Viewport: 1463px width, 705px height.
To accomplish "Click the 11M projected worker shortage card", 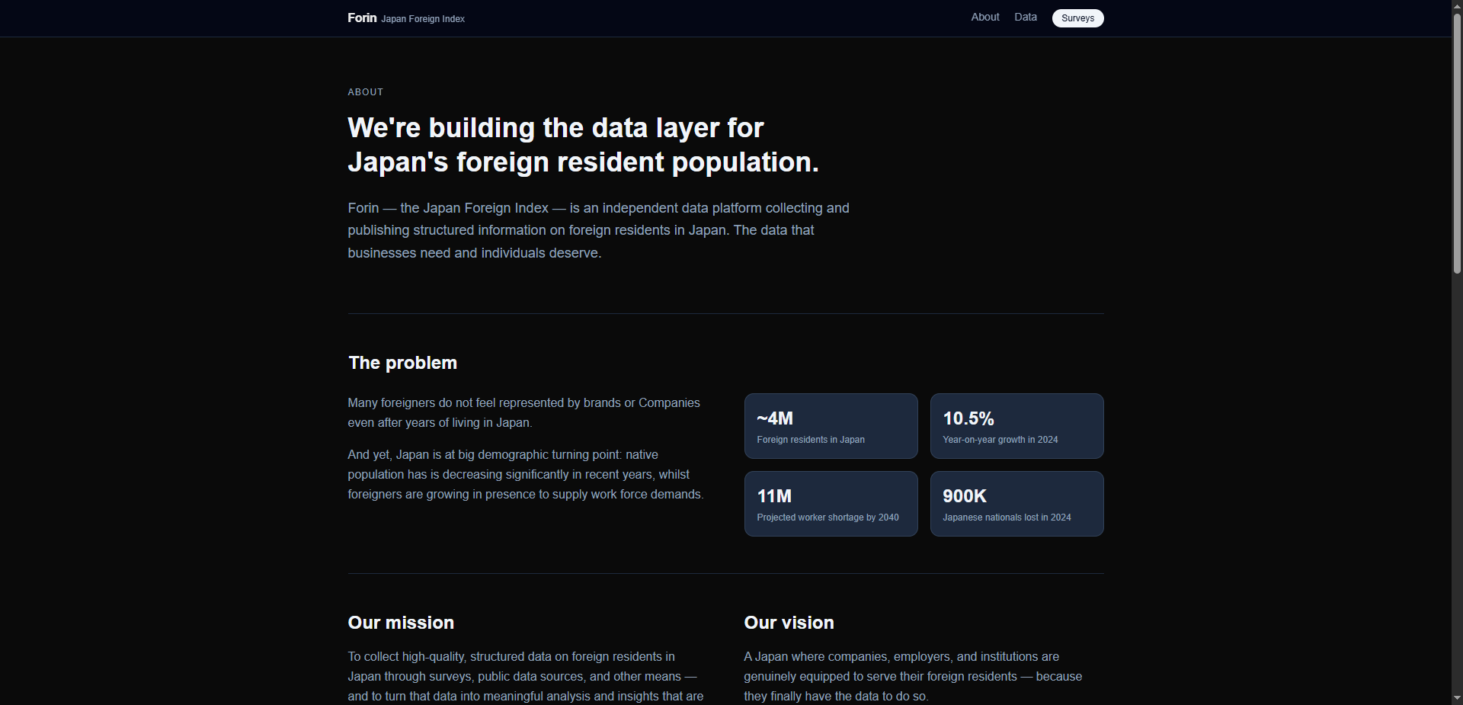I will pyautogui.click(x=831, y=504).
